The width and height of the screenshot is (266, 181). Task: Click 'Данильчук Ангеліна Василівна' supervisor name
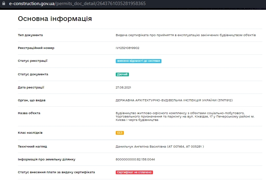[x=141, y=147]
